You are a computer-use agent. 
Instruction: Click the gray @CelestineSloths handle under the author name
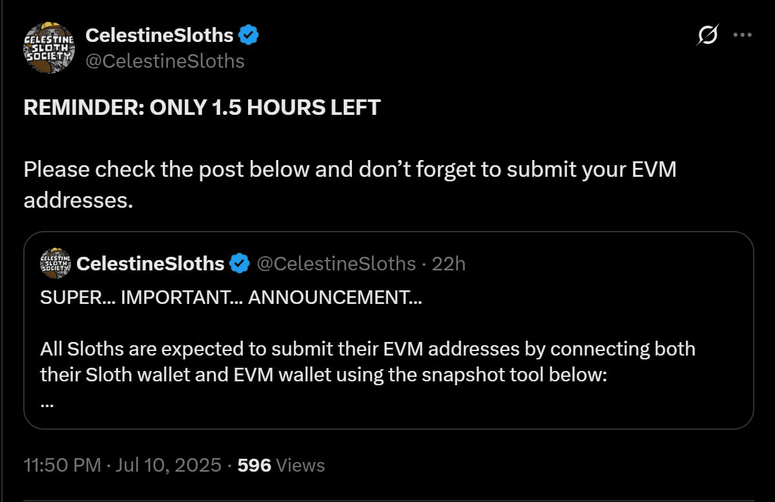[x=165, y=61]
